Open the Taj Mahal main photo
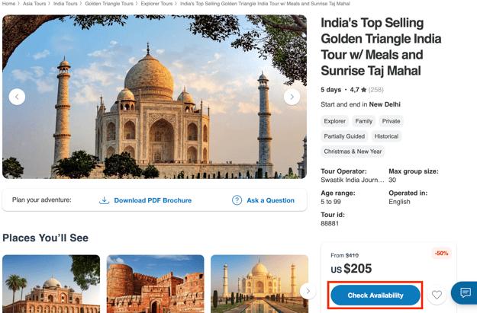This screenshot has height=313, width=477. click(154, 97)
